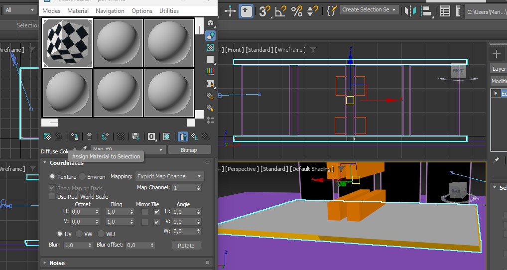Click Get Material icon in material editor

pos(47,136)
